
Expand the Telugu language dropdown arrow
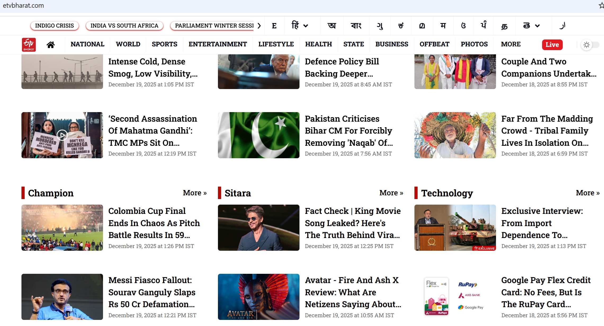point(537,26)
